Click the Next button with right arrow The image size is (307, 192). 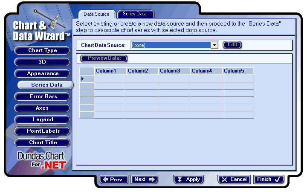[144, 179]
